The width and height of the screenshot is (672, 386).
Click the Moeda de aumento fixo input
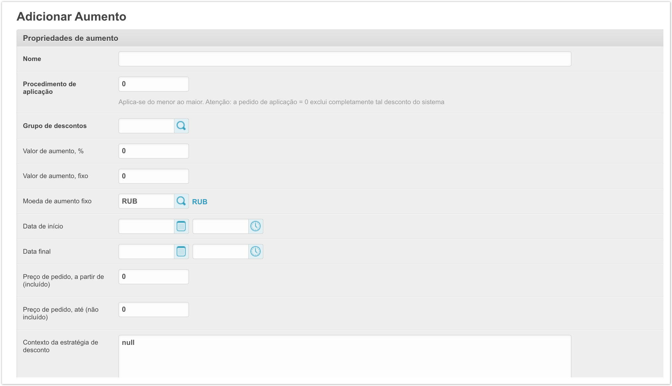click(x=146, y=201)
